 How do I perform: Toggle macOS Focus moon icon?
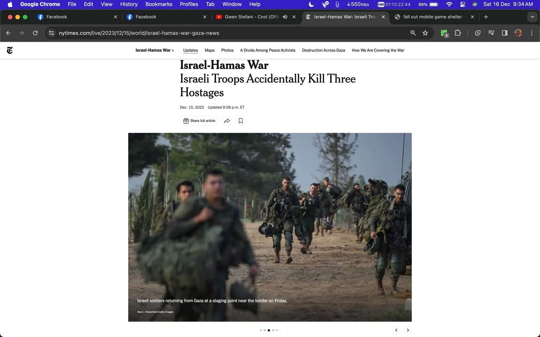pyautogui.click(x=311, y=4)
